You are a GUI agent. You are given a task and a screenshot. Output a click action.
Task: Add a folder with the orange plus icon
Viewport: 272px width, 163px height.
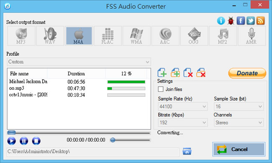click(175, 72)
